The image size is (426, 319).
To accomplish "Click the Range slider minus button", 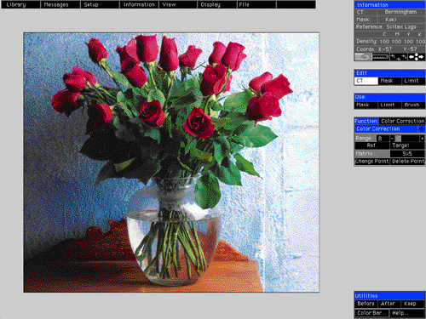I will point(393,139).
